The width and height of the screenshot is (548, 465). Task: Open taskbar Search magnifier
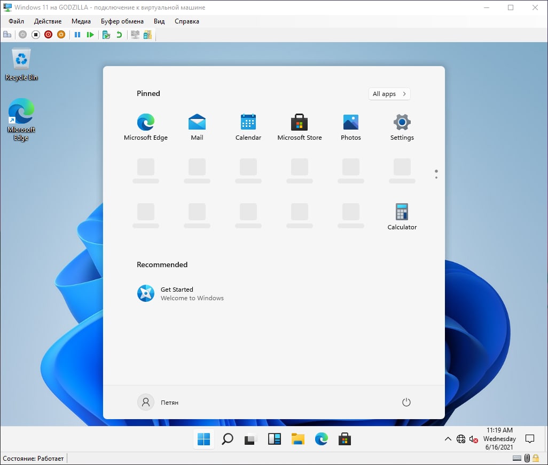(227, 439)
